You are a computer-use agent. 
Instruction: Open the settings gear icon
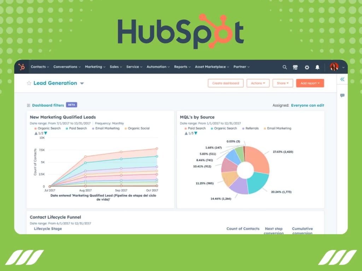pyautogui.click(x=306, y=67)
